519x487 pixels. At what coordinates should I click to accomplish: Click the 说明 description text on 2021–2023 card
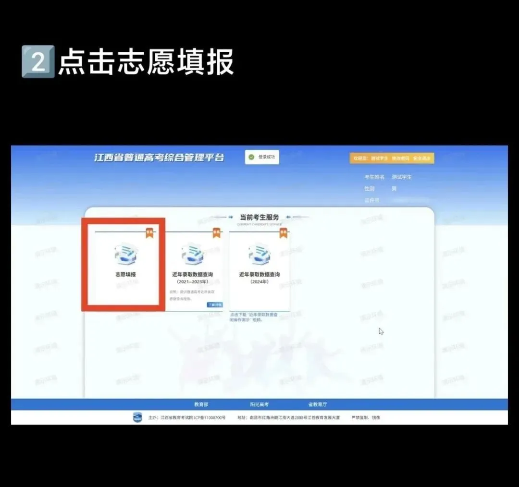pyautogui.click(x=192, y=295)
